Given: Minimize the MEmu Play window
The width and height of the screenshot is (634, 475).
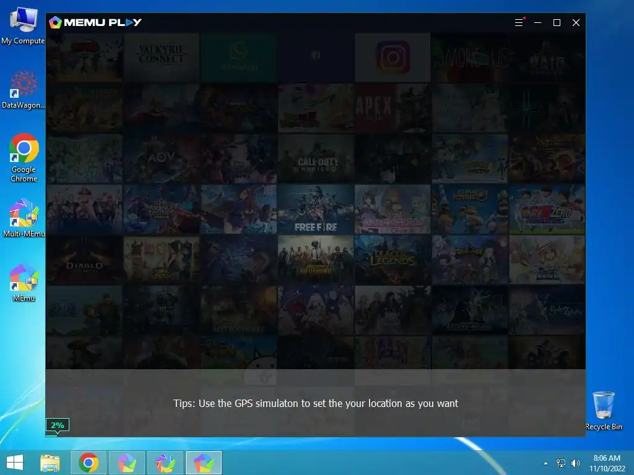Looking at the screenshot, I should click(x=538, y=23).
